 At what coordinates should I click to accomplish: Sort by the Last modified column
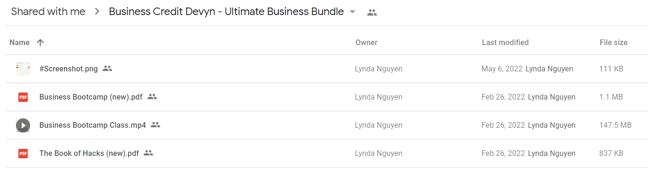click(505, 43)
